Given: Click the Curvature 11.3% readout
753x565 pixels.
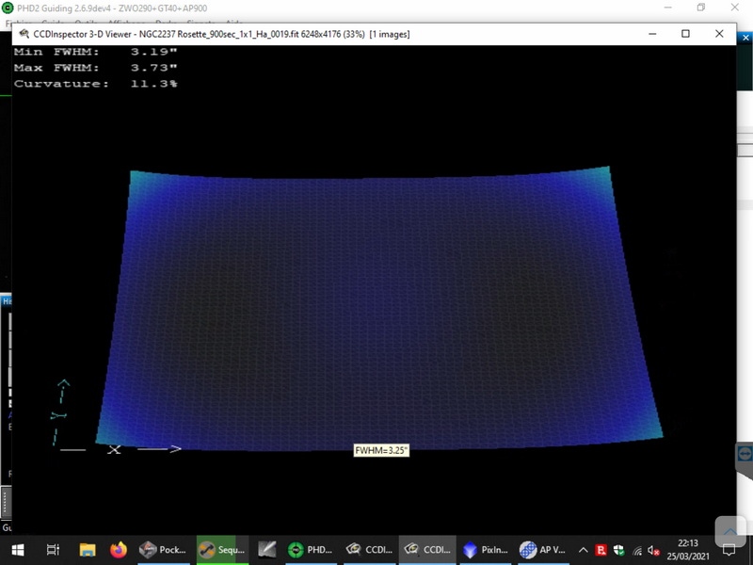Looking at the screenshot, I should [x=95, y=83].
